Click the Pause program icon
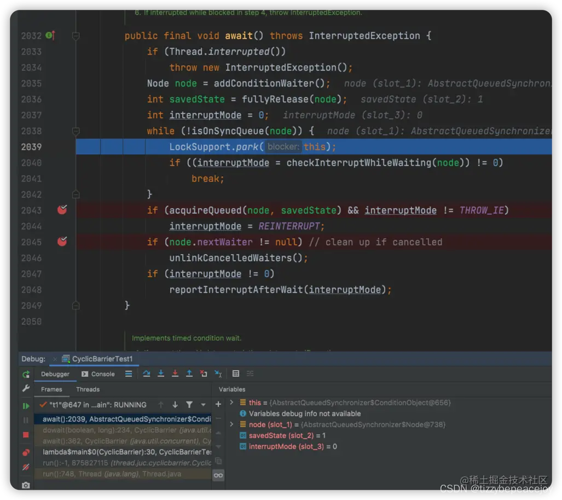 click(26, 420)
